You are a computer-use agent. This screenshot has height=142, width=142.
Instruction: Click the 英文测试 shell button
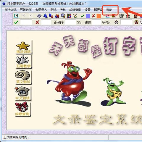coord(23,77)
